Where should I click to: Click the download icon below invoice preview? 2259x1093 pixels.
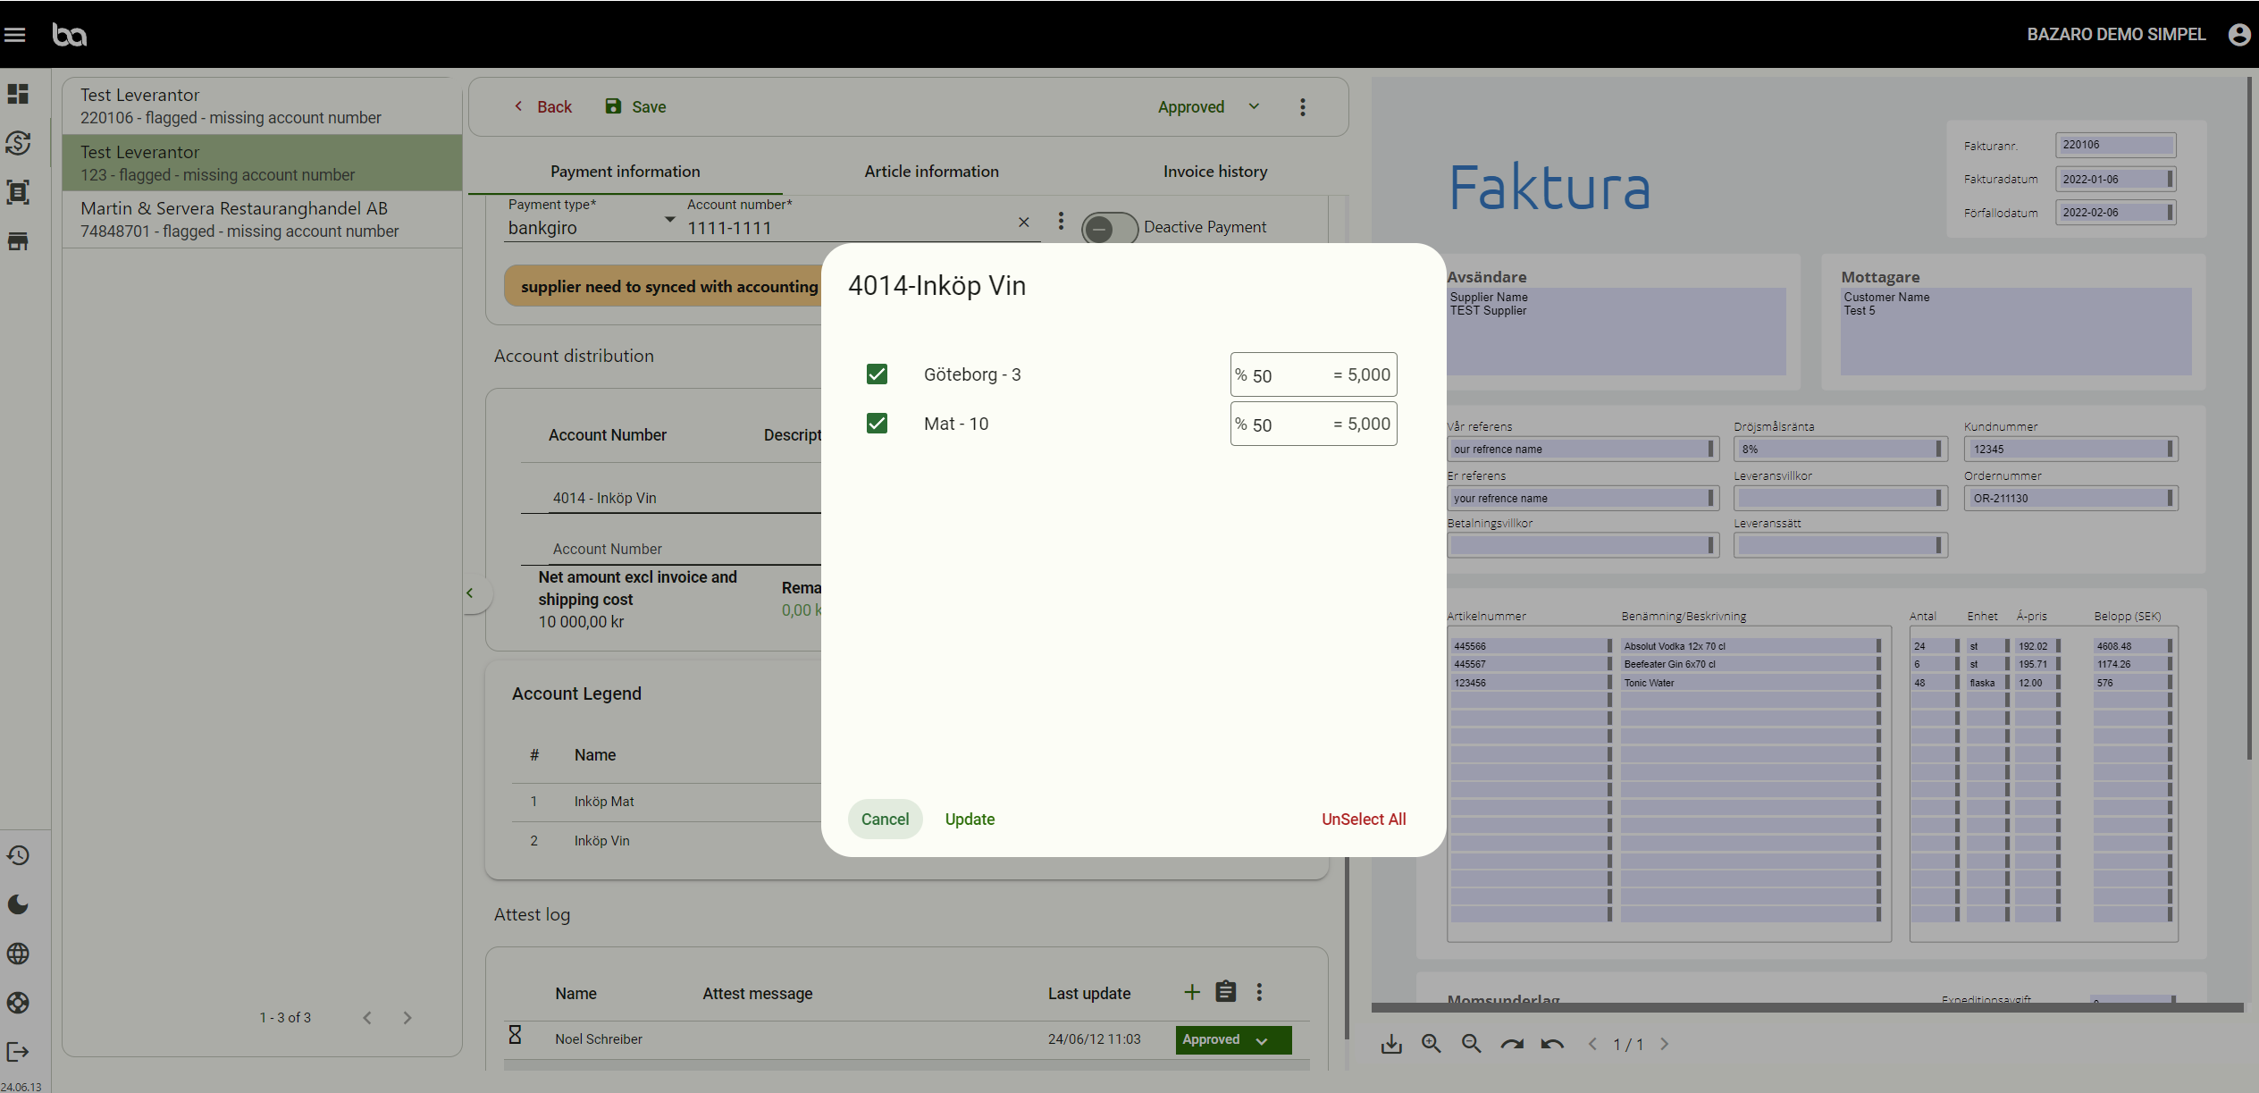pyautogui.click(x=1391, y=1044)
